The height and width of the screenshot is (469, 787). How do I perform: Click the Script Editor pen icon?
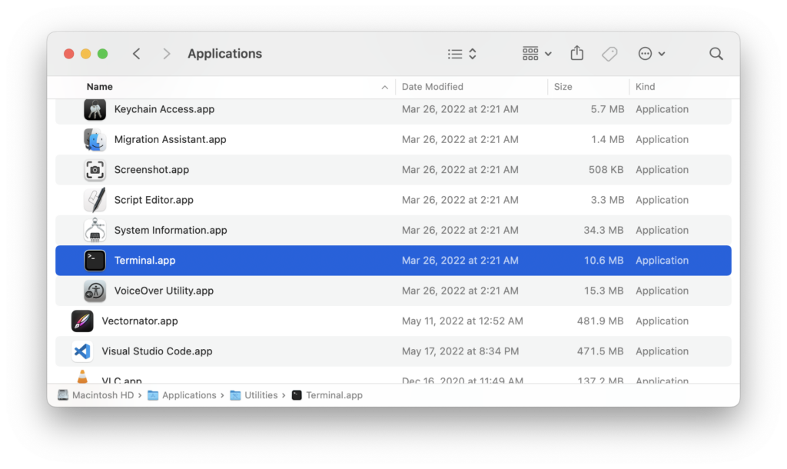(x=94, y=199)
